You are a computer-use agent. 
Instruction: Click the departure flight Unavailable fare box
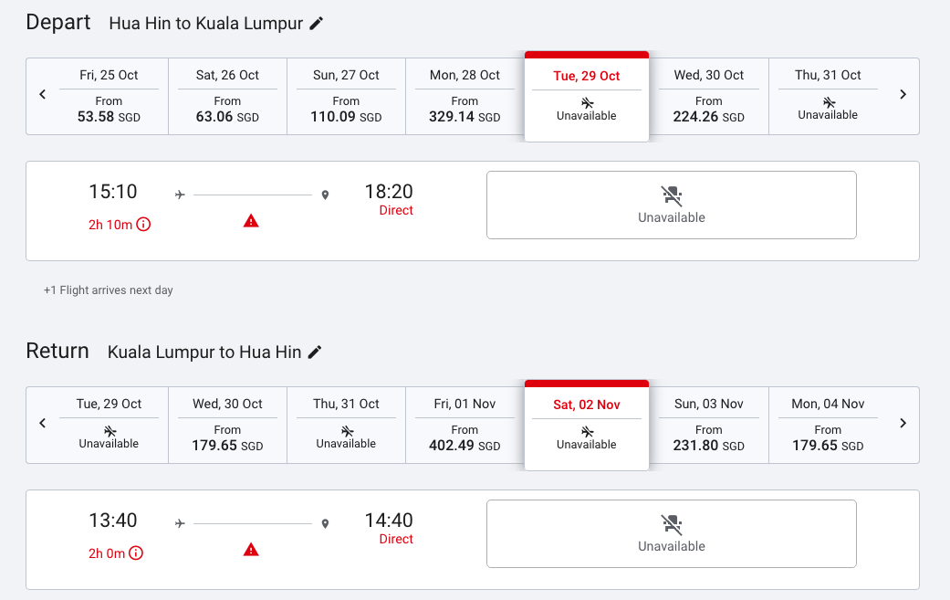coord(672,205)
